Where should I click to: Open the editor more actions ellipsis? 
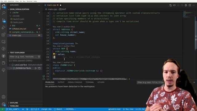(194, 5)
